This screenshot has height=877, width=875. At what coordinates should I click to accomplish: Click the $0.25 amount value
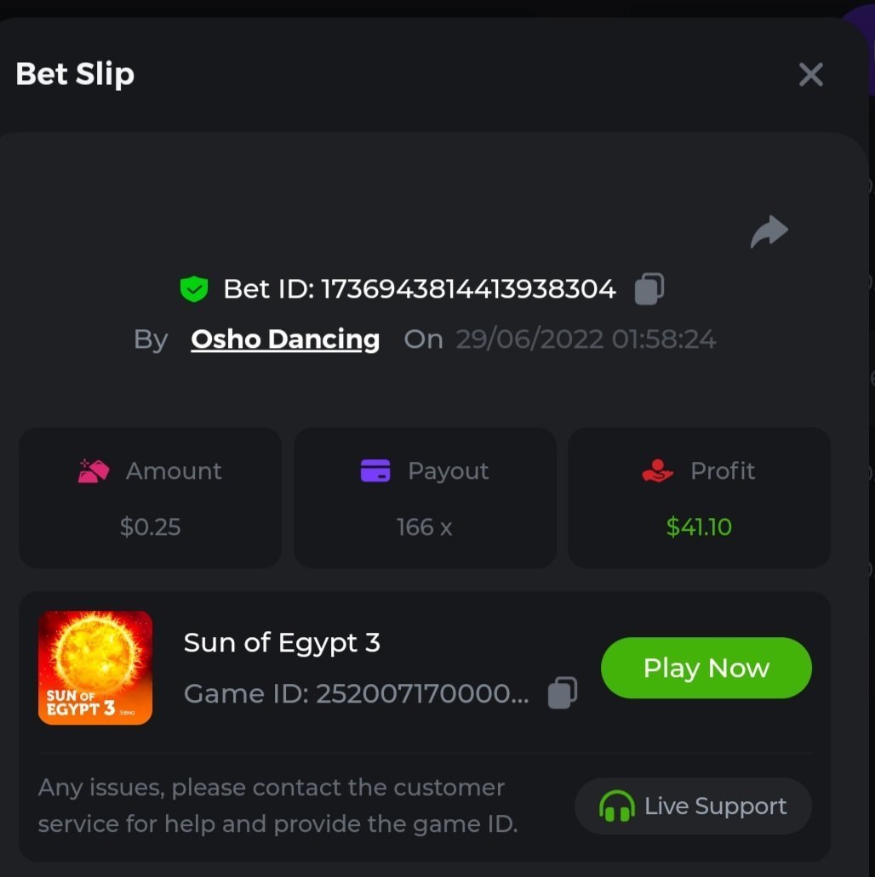tap(150, 527)
